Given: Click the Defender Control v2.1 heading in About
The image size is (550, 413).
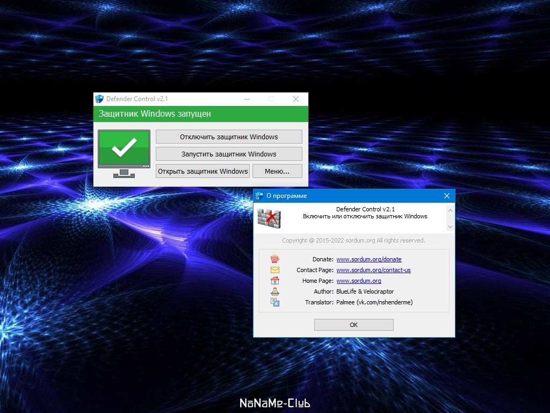Looking at the screenshot, I should (x=365, y=209).
